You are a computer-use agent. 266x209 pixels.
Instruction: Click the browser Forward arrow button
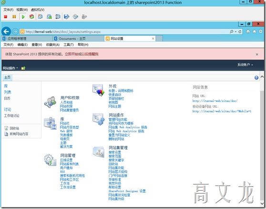[x=15, y=32]
